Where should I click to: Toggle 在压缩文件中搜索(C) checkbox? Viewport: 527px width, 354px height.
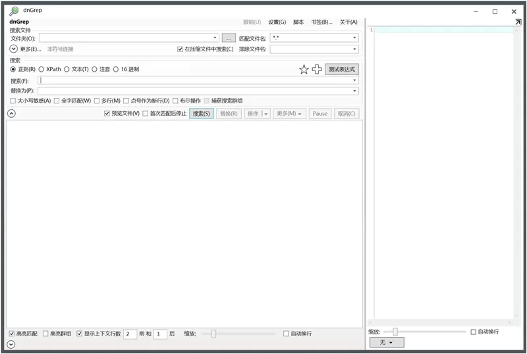(180, 49)
